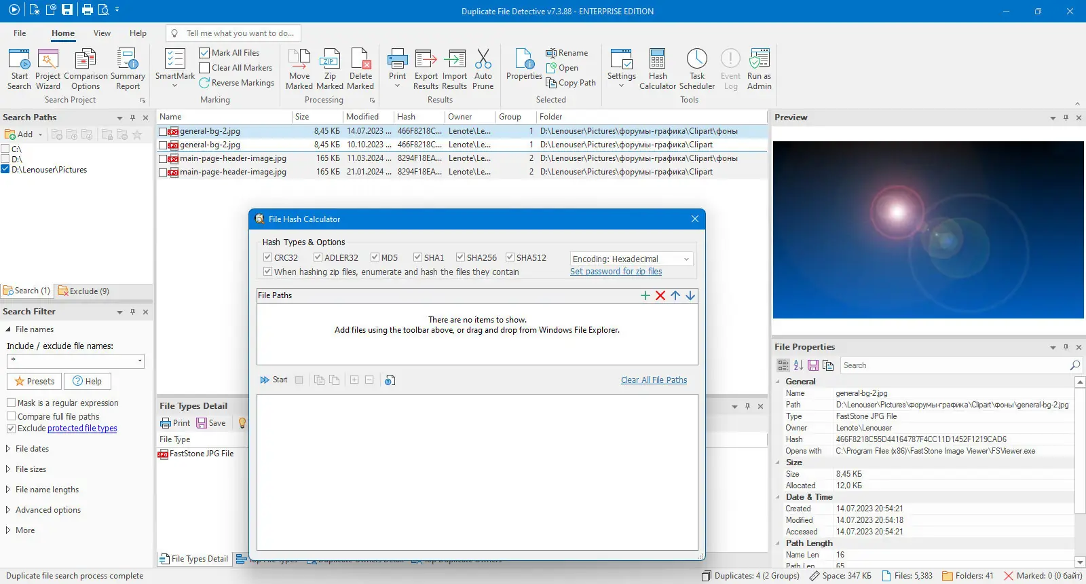
Task: Expand the File sizes filter section
Action: 8,469
